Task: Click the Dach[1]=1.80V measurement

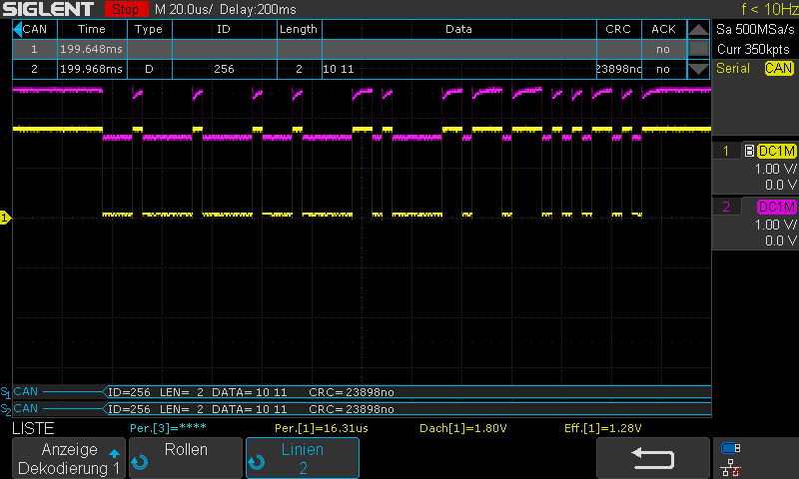Action: click(462, 428)
